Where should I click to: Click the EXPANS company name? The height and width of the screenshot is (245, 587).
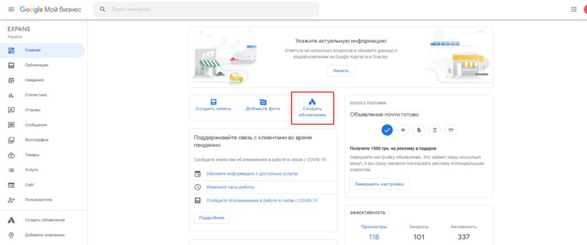click(x=19, y=29)
